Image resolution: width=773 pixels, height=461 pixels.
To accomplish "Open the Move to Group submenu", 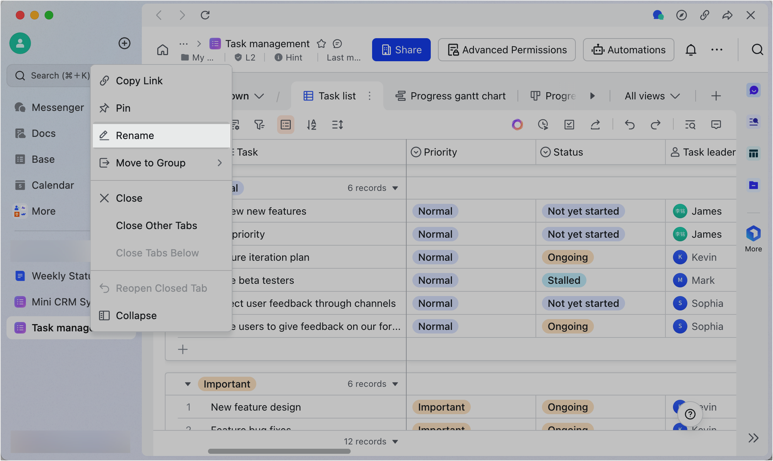I will [161, 163].
